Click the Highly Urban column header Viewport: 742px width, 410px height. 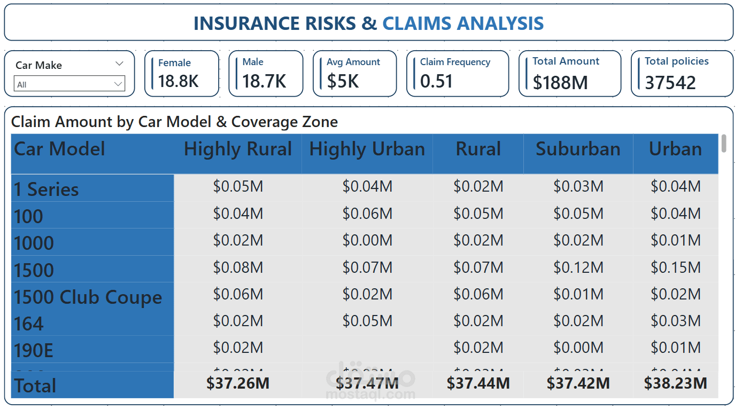click(x=367, y=149)
